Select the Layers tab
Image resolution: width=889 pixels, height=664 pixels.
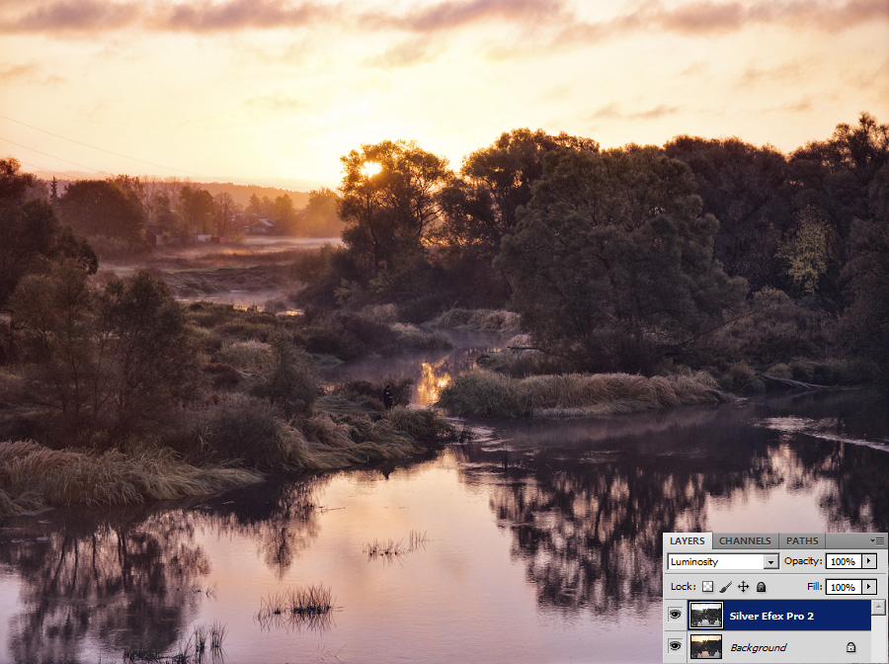click(687, 540)
